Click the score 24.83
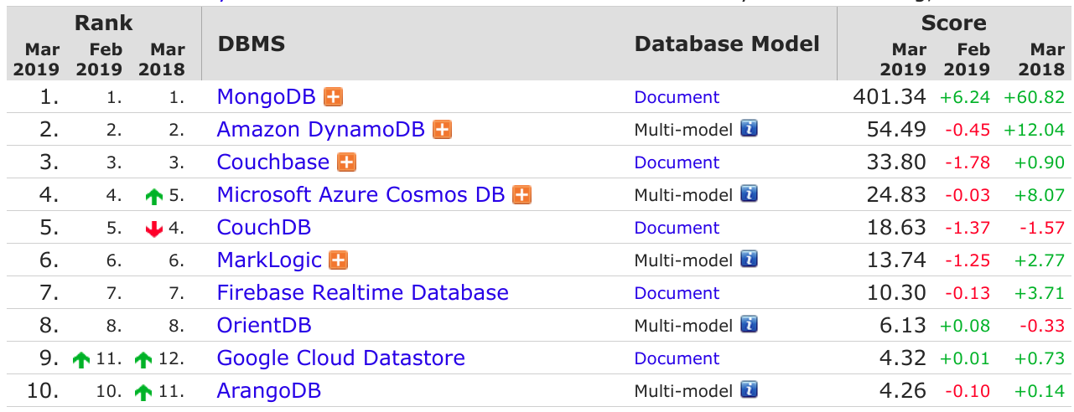1074x412 pixels. point(897,195)
